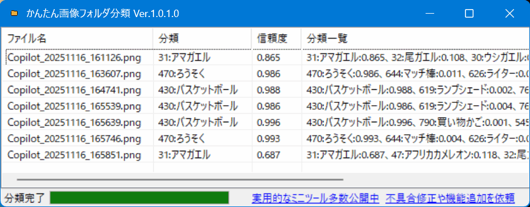Screen dimensions: 530x207
Task: Click the folder app icon in title bar
Action: 14,14
